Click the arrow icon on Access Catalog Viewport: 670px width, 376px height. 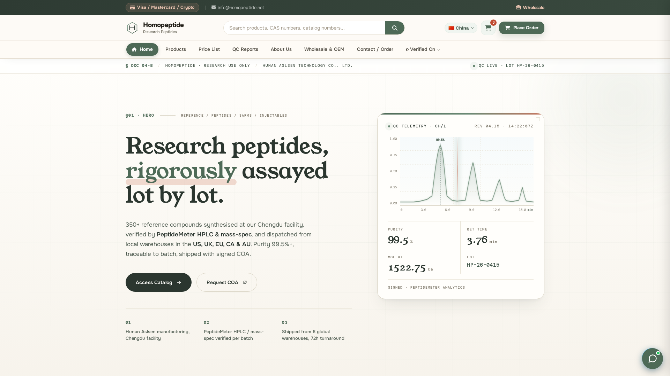pos(179,282)
